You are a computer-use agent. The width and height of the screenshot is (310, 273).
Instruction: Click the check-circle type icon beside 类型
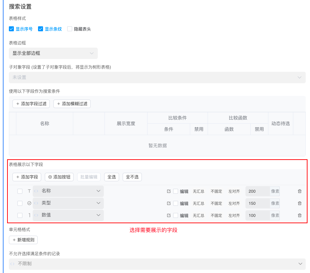click(x=29, y=203)
